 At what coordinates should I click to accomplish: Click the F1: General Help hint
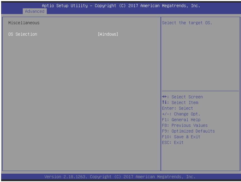pyautogui.click(x=181, y=120)
